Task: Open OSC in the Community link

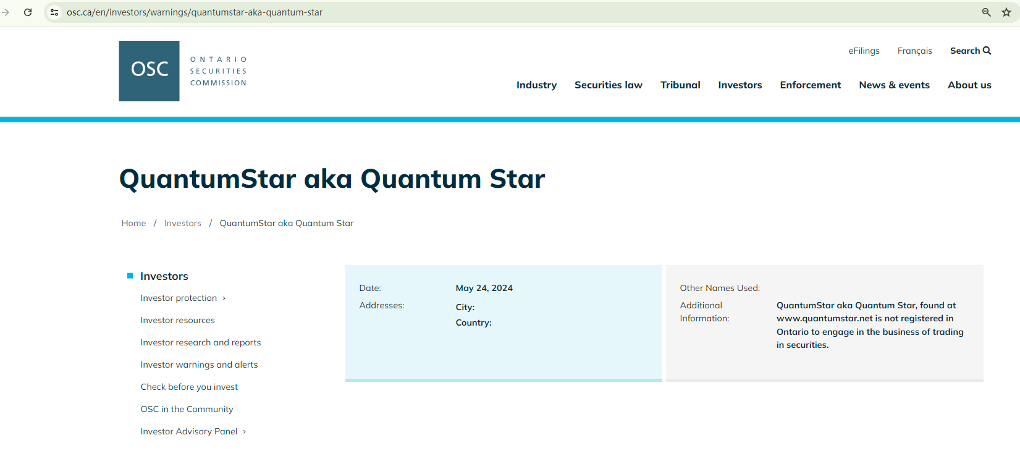Action: pyautogui.click(x=187, y=409)
